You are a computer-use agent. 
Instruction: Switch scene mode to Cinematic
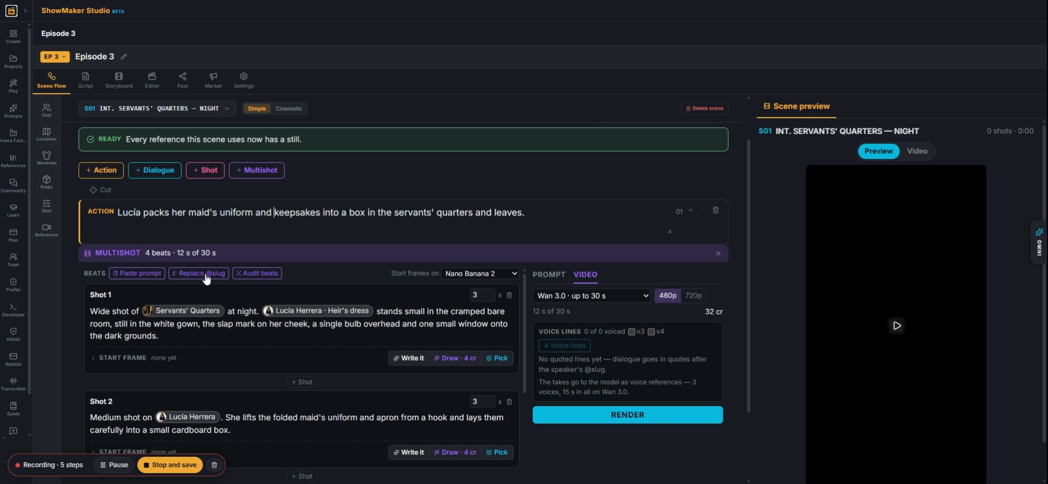point(289,108)
